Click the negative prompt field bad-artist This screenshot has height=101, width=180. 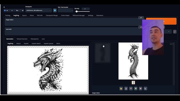pos(73,31)
